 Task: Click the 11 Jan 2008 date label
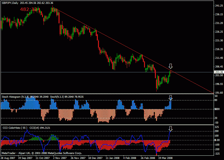pyautogui.click(x=113, y=158)
